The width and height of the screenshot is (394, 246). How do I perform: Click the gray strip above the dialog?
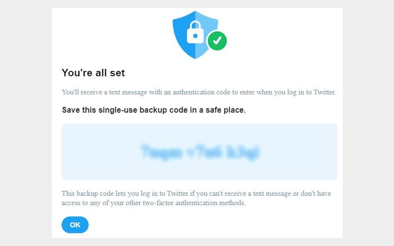coord(197,3)
